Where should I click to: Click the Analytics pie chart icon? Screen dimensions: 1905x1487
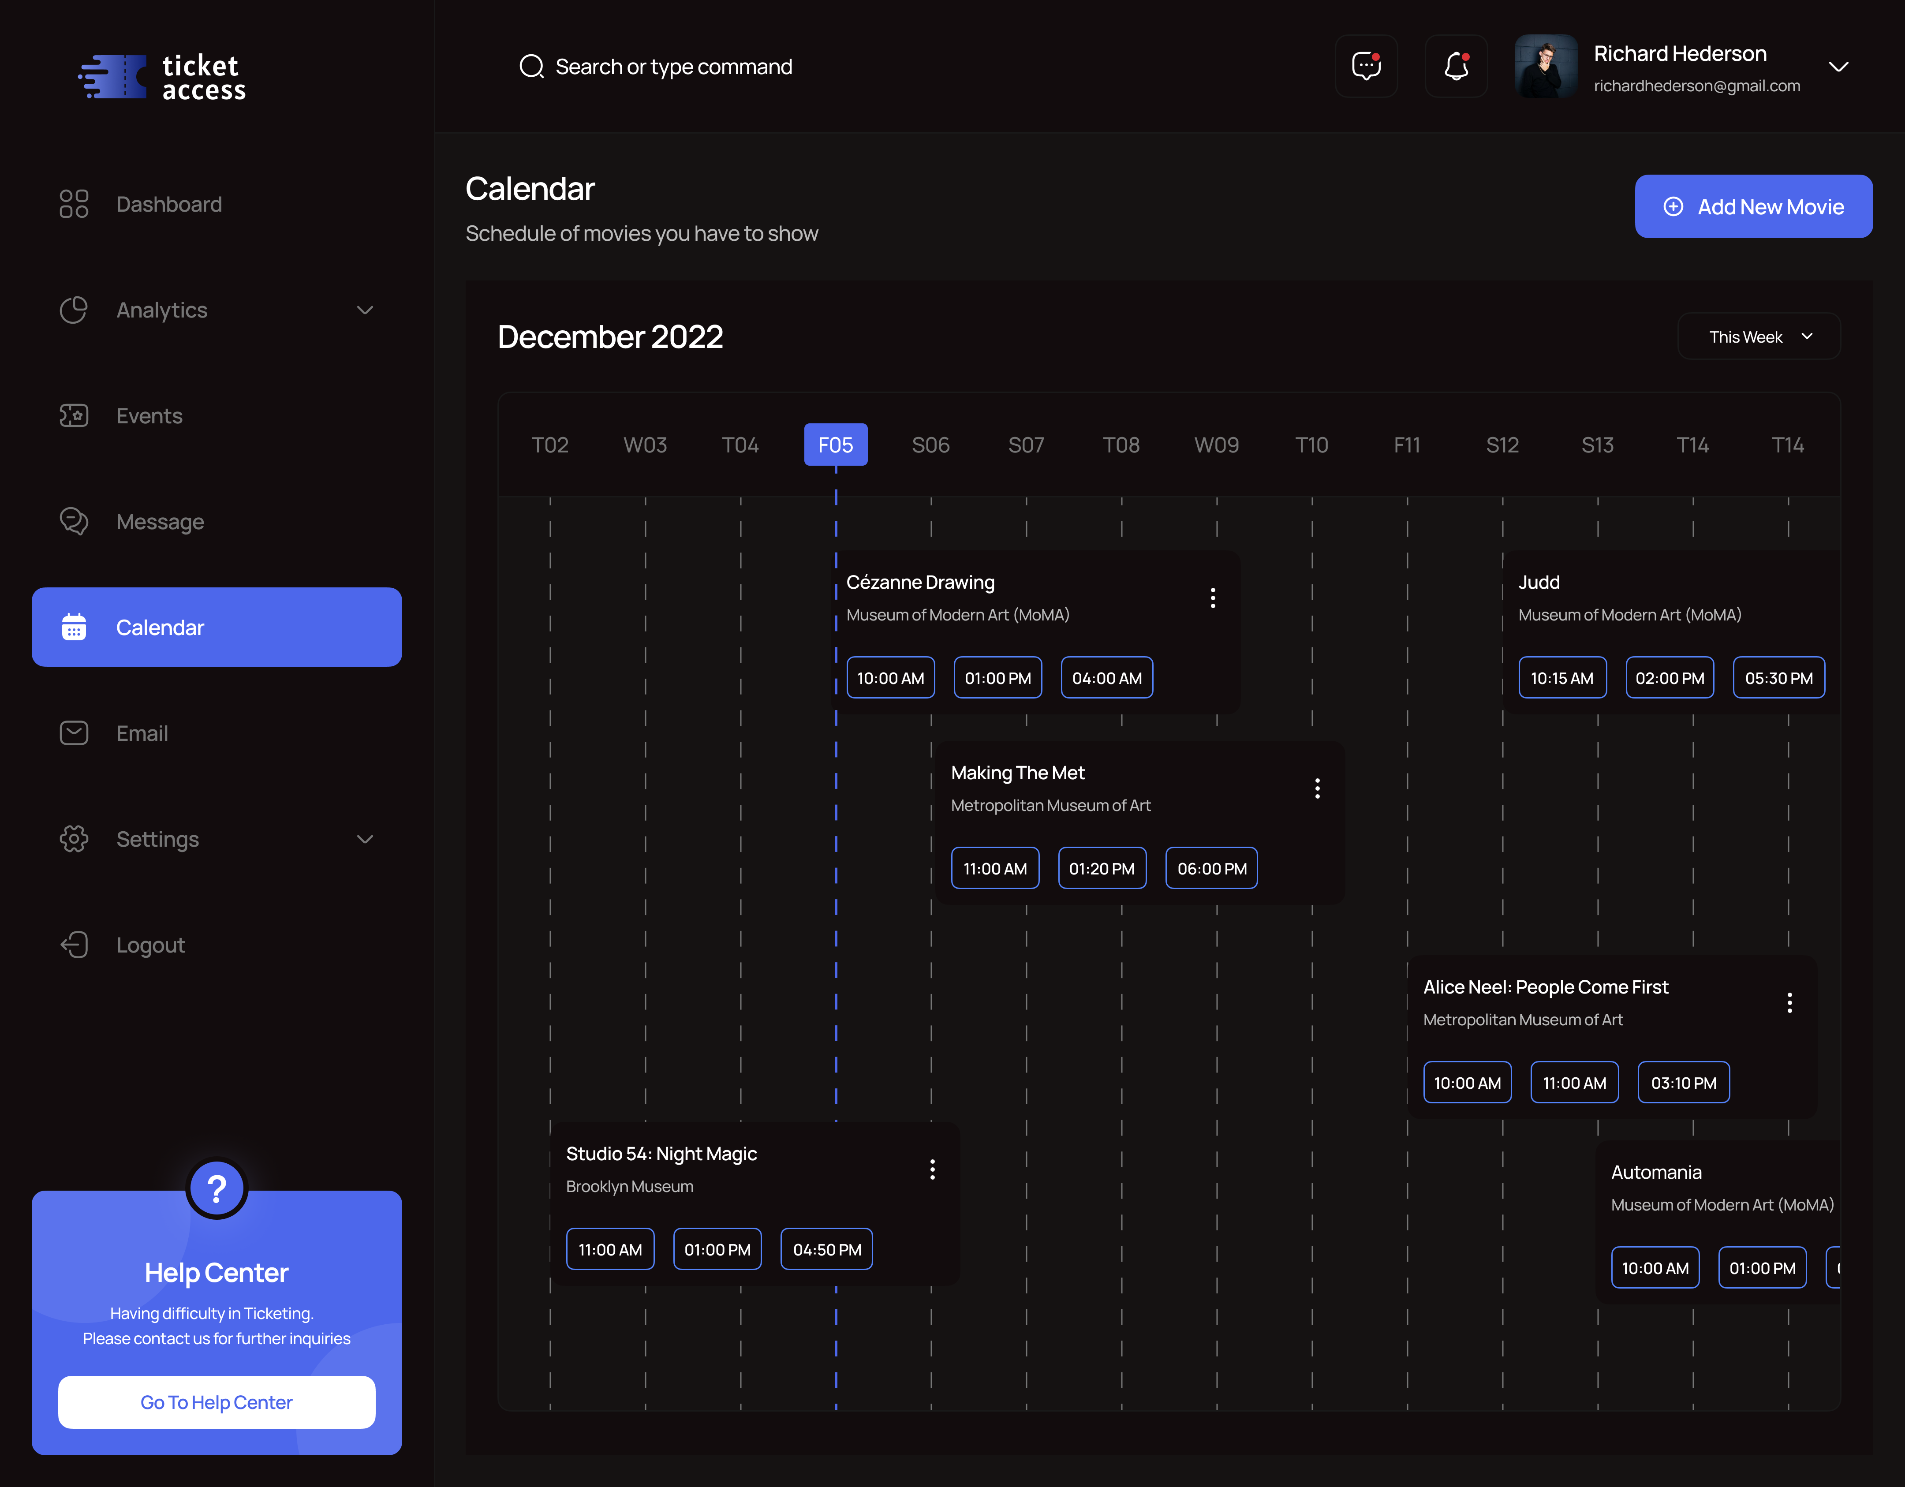74,310
